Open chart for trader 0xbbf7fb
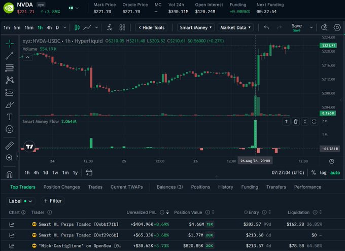The image size is (345, 251). (12, 225)
